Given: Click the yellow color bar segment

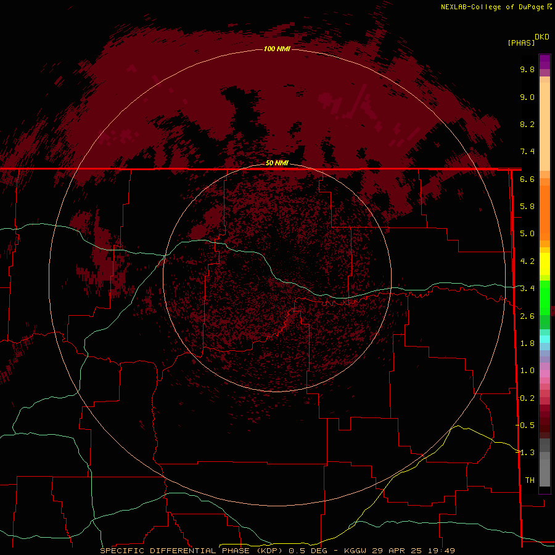Looking at the screenshot, I should click(545, 264).
